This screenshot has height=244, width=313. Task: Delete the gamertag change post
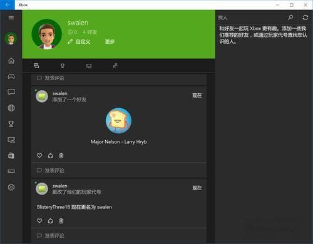pos(61,221)
